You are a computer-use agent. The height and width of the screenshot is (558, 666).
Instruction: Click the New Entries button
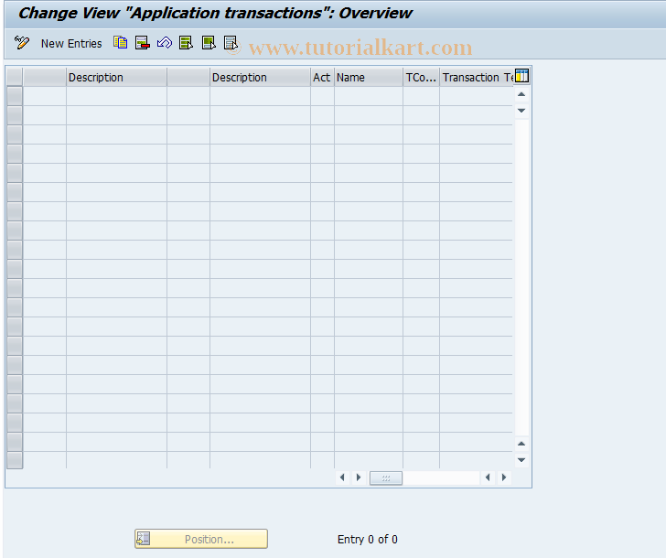click(71, 44)
